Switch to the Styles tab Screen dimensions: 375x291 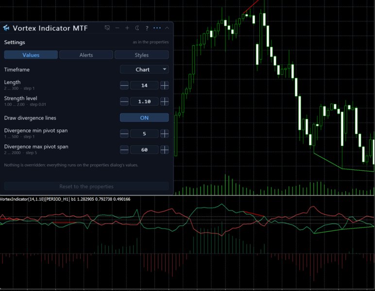[x=141, y=55]
